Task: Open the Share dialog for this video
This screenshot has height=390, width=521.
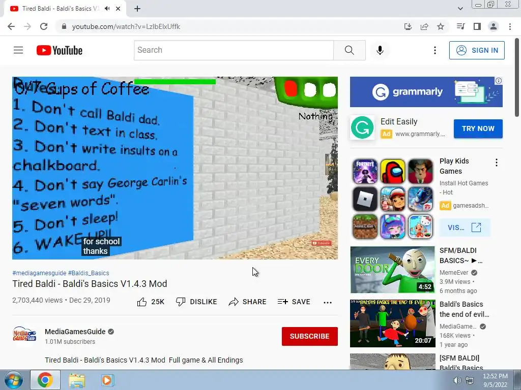Action: 248,302
